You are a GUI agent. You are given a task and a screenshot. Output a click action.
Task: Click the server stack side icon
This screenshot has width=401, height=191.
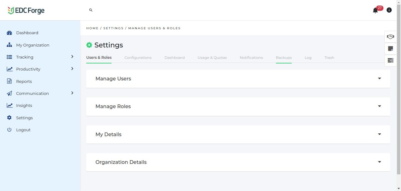pyautogui.click(x=391, y=60)
